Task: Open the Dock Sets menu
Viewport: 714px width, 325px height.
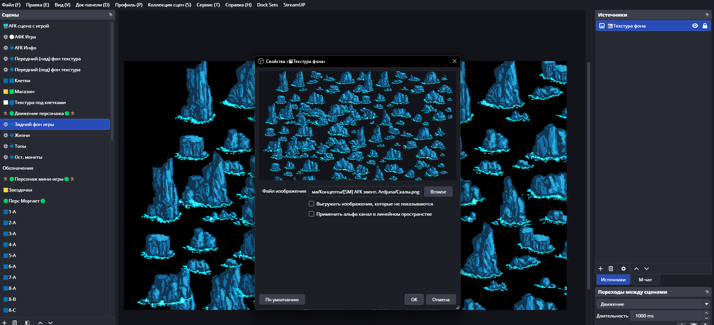Action: point(267,5)
